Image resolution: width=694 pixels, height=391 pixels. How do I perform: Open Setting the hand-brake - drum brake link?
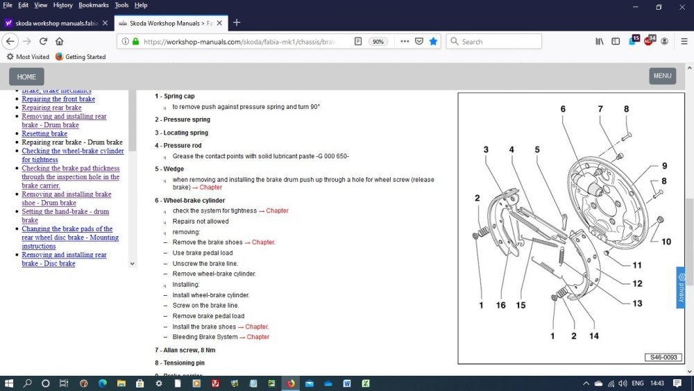(x=65, y=216)
